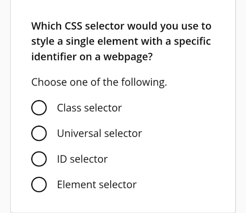Select the Class selector radio button
Screen dimensions: 246x213
[x=37, y=108]
